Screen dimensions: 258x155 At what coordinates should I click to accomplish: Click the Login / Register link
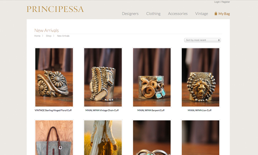click(222, 2)
